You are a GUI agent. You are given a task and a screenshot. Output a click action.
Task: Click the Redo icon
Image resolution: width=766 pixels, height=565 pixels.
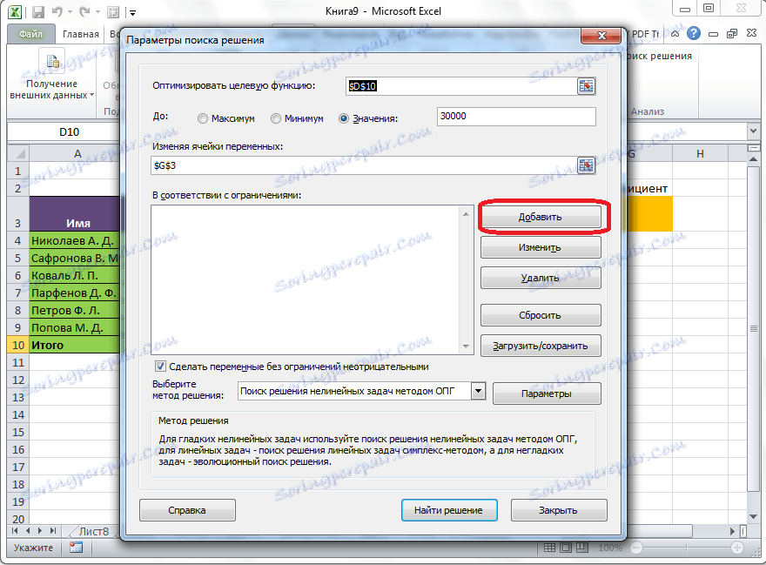(84, 12)
